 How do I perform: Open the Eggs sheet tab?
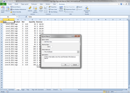(23, 89)
